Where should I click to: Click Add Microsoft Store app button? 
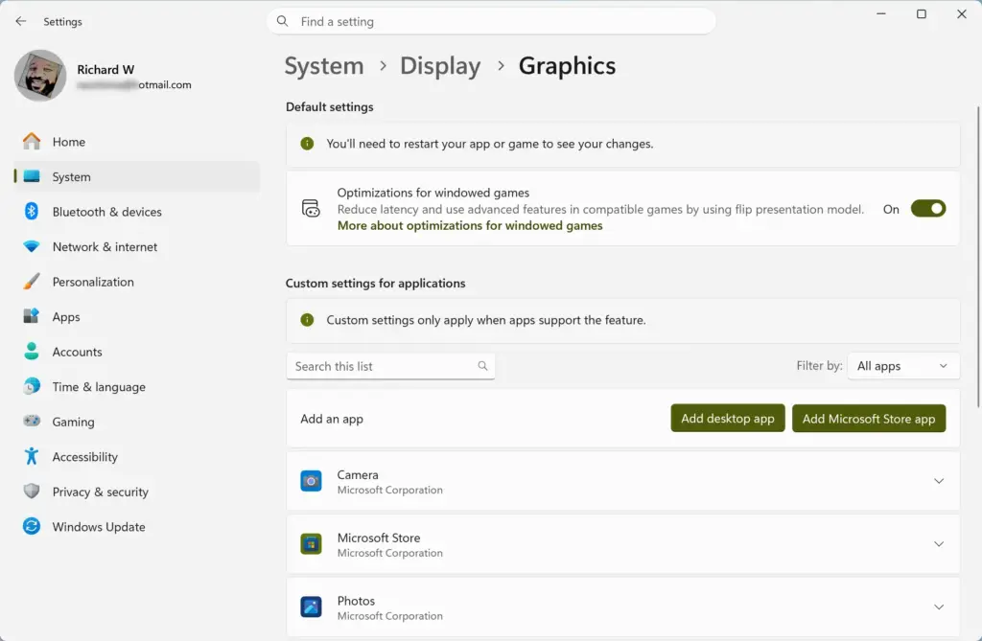click(869, 418)
